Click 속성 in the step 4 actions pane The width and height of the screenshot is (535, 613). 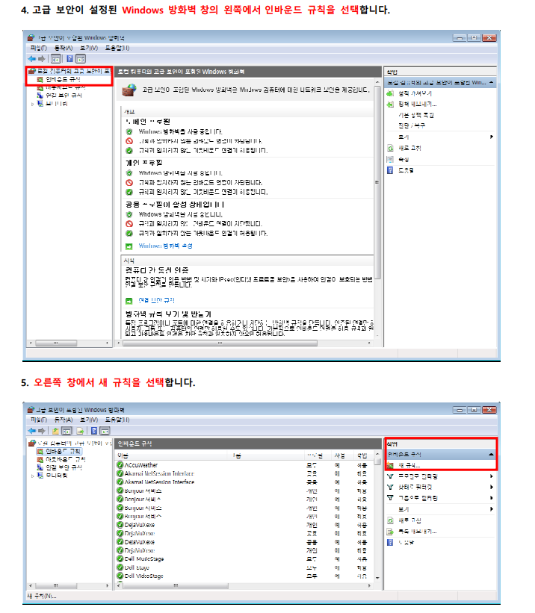pos(403,160)
